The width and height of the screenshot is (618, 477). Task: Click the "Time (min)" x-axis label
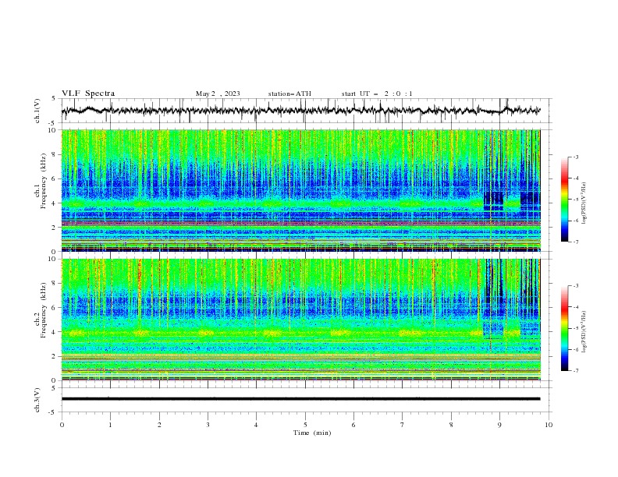tap(312, 433)
